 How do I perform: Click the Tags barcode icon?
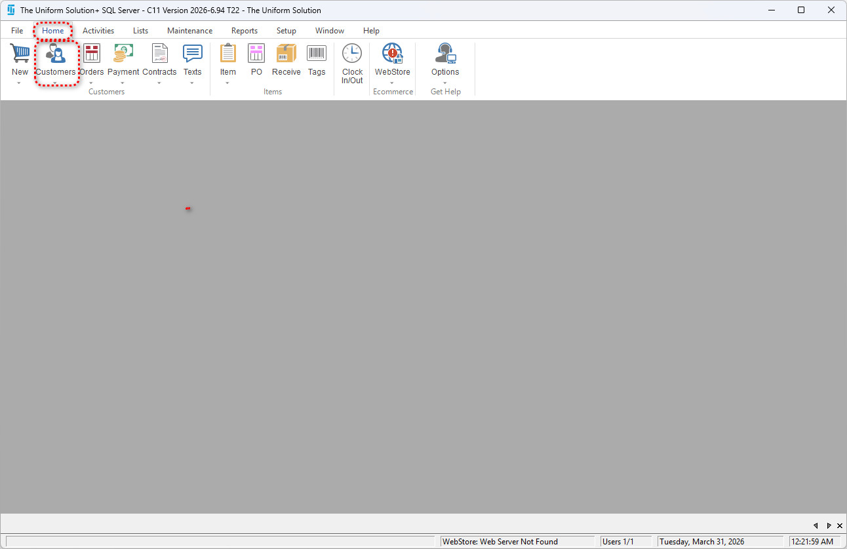coord(317,54)
